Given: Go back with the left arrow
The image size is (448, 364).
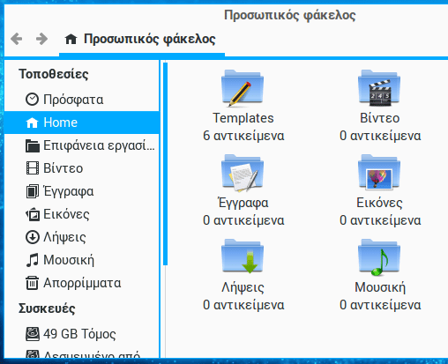Looking at the screenshot, I should [x=17, y=39].
